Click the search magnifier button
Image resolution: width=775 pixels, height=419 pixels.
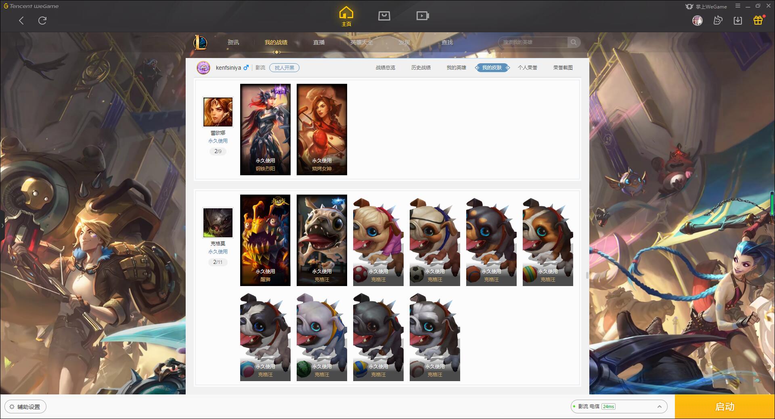[x=574, y=42]
